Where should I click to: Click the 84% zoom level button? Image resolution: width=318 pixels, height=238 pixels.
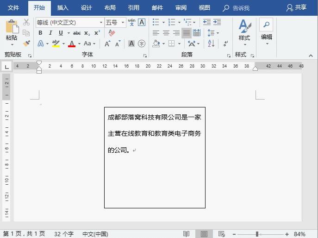click(299, 234)
